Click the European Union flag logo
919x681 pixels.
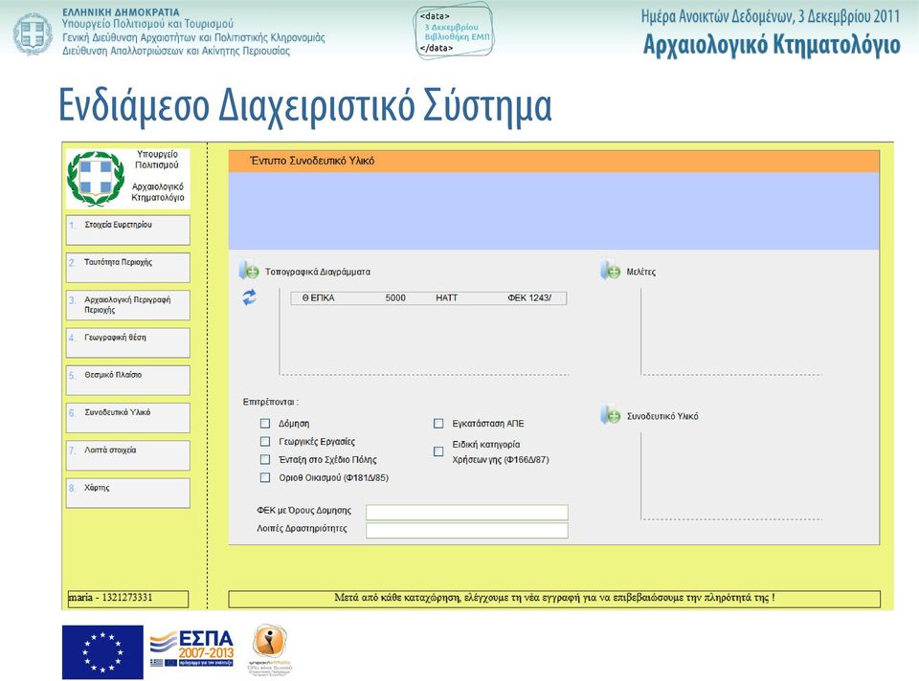click(102, 651)
